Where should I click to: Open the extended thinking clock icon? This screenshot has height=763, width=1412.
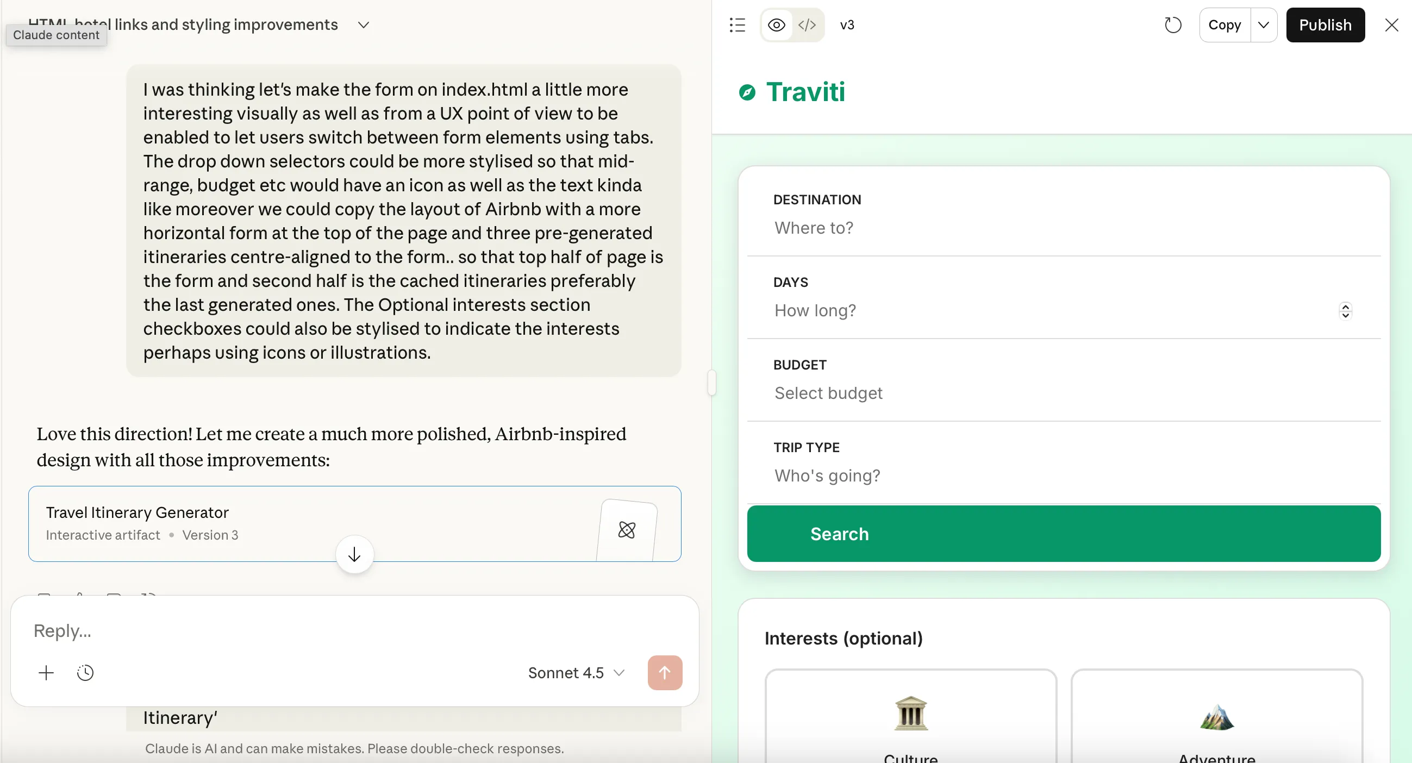pos(85,673)
